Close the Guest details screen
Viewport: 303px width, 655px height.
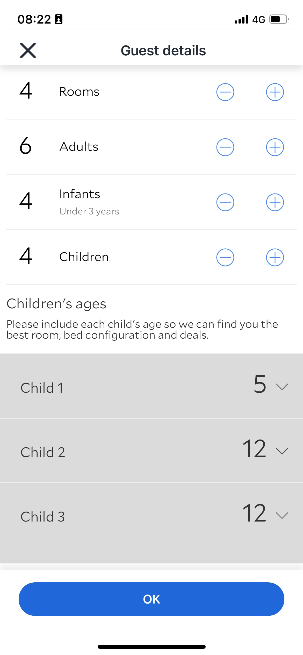pyautogui.click(x=28, y=50)
